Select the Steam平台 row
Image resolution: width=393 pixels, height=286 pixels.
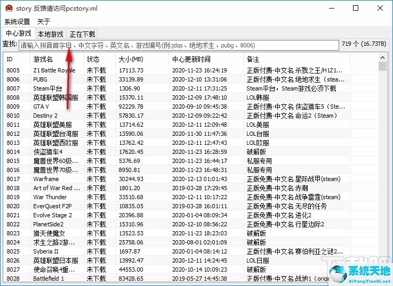point(191,88)
